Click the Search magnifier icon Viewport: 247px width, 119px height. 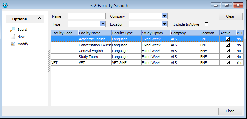point(13,29)
